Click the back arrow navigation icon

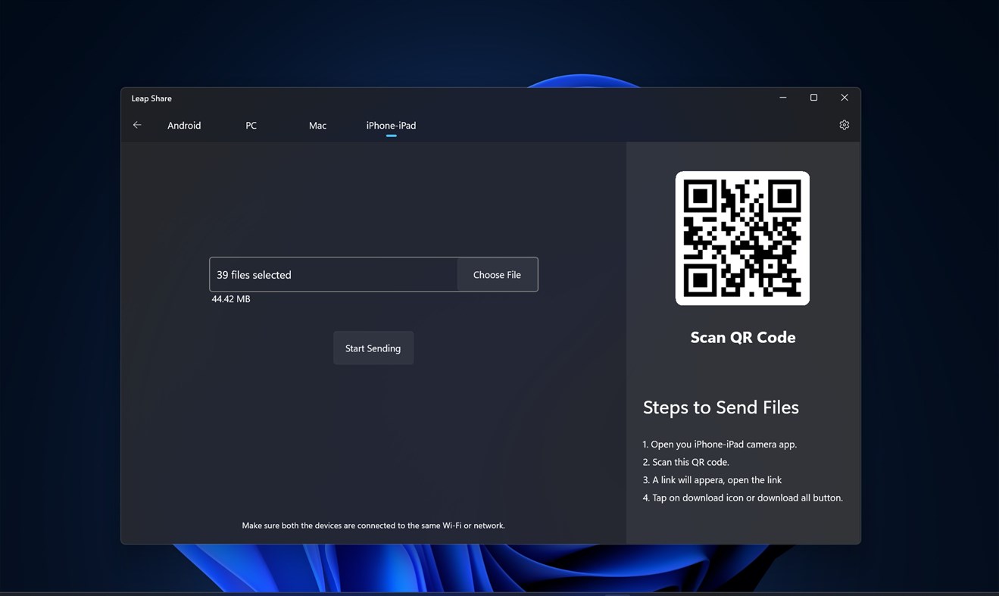point(137,124)
